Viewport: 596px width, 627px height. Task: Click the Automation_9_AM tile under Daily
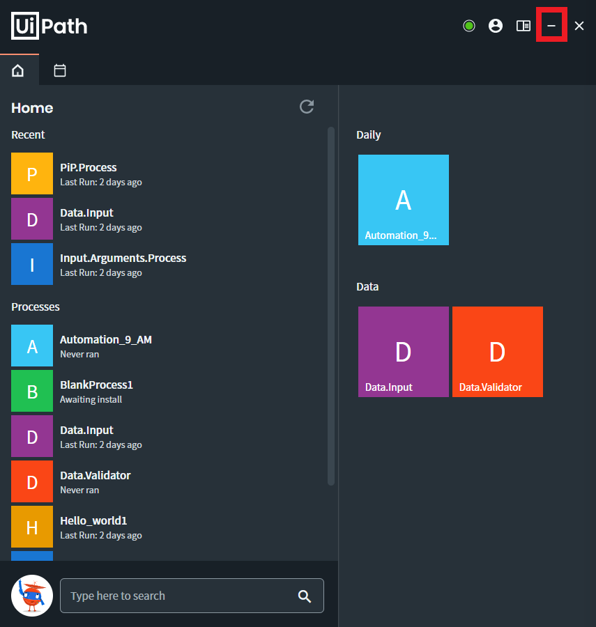(403, 200)
